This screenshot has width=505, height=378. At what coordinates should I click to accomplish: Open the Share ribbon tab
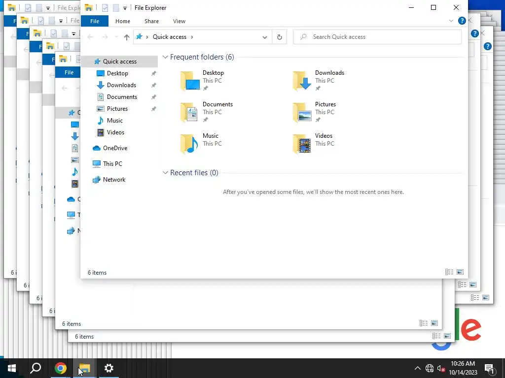[x=151, y=21]
